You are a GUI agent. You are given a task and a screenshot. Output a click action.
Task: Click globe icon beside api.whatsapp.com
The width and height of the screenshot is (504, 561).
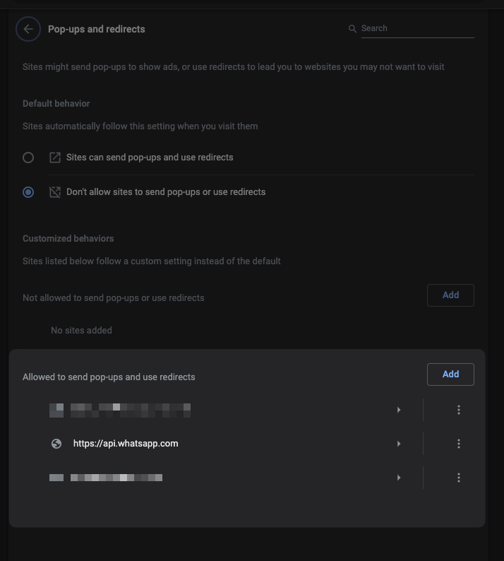[56, 444]
